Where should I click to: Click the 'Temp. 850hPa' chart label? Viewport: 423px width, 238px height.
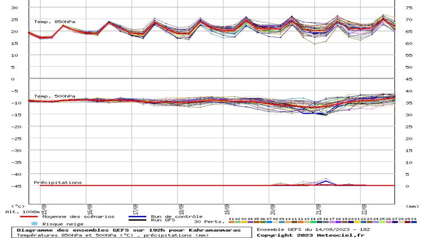[x=55, y=22]
